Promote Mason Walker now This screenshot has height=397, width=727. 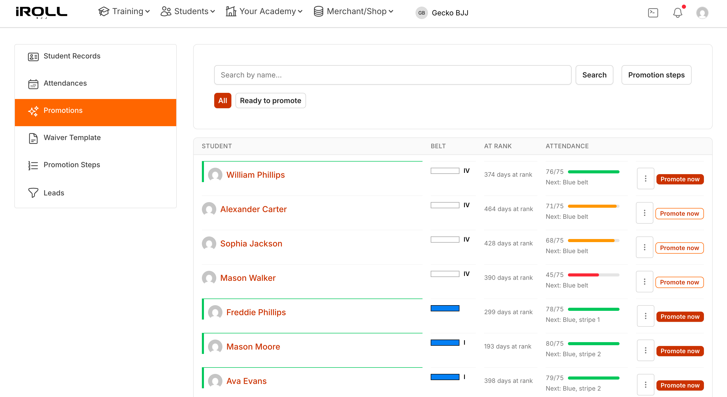click(x=679, y=282)
